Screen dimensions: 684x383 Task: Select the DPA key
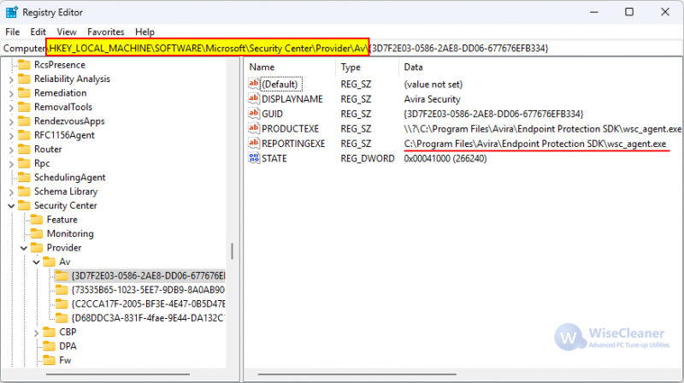point(68,346)
